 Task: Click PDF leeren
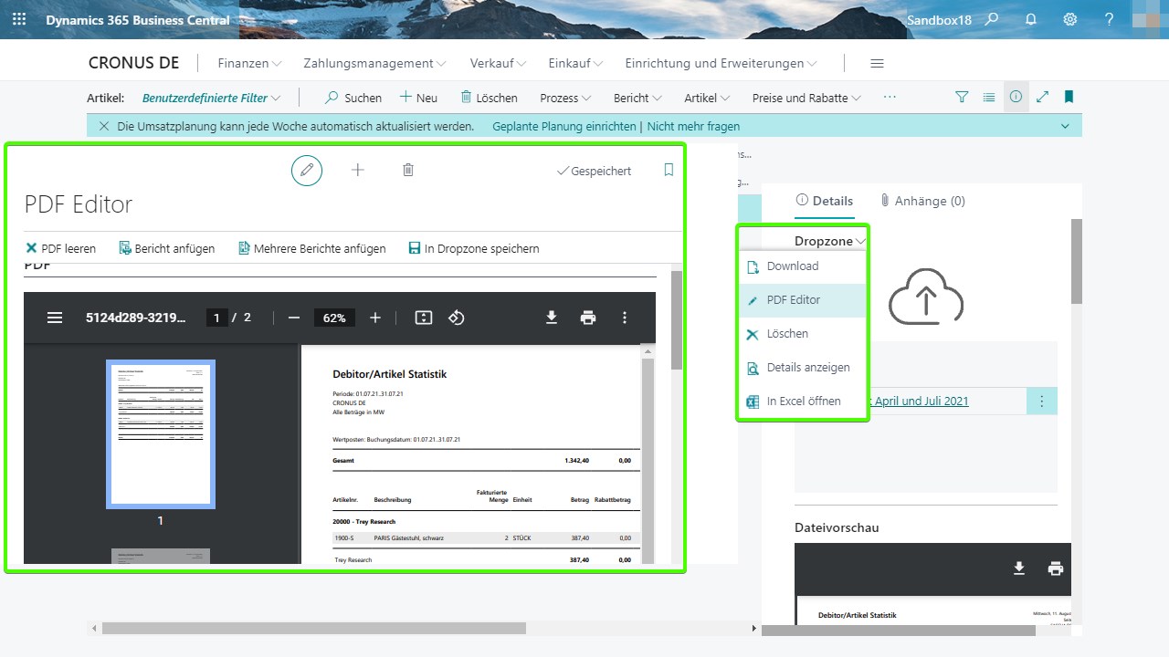point(61,248)
